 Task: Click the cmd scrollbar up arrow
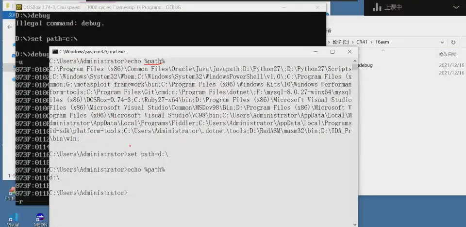coord(355,61)
